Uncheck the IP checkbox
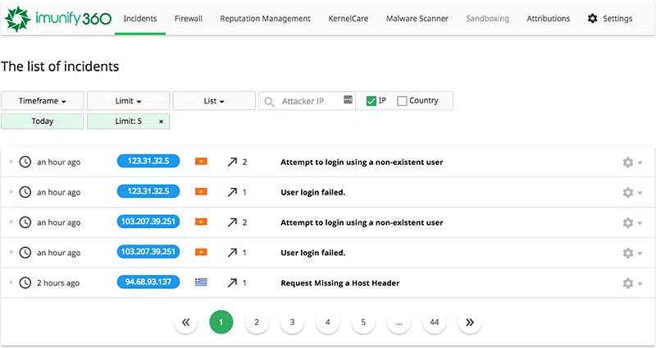656x348 pixels. pyautogui.click(x=371, y=101)
